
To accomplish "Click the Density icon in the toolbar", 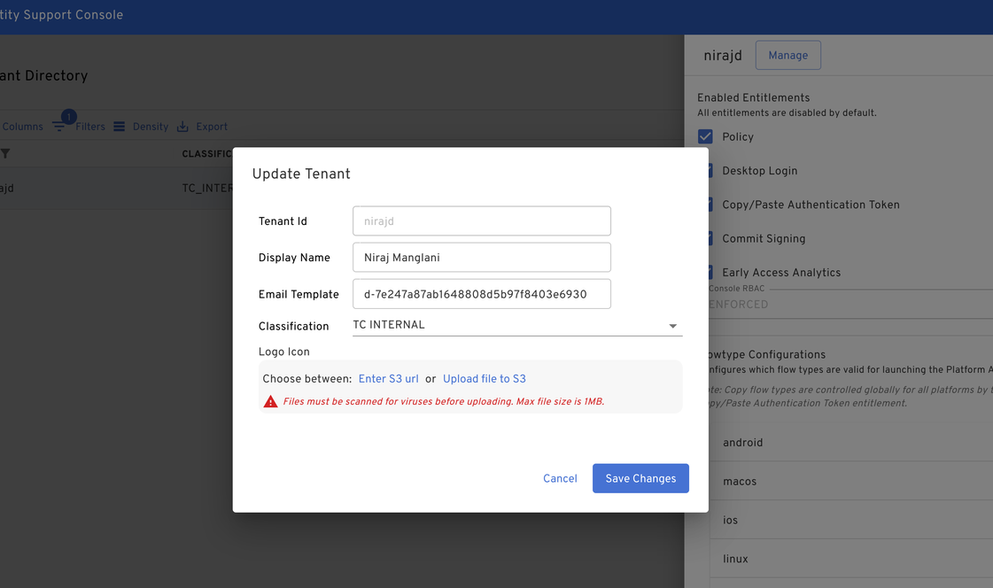I will click(119, 127).
